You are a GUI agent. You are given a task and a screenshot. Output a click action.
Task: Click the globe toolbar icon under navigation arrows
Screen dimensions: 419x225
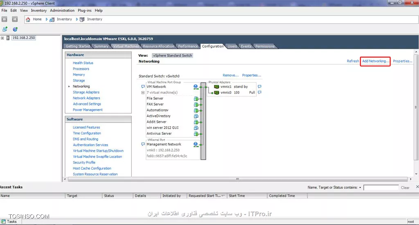pos(15,29)
